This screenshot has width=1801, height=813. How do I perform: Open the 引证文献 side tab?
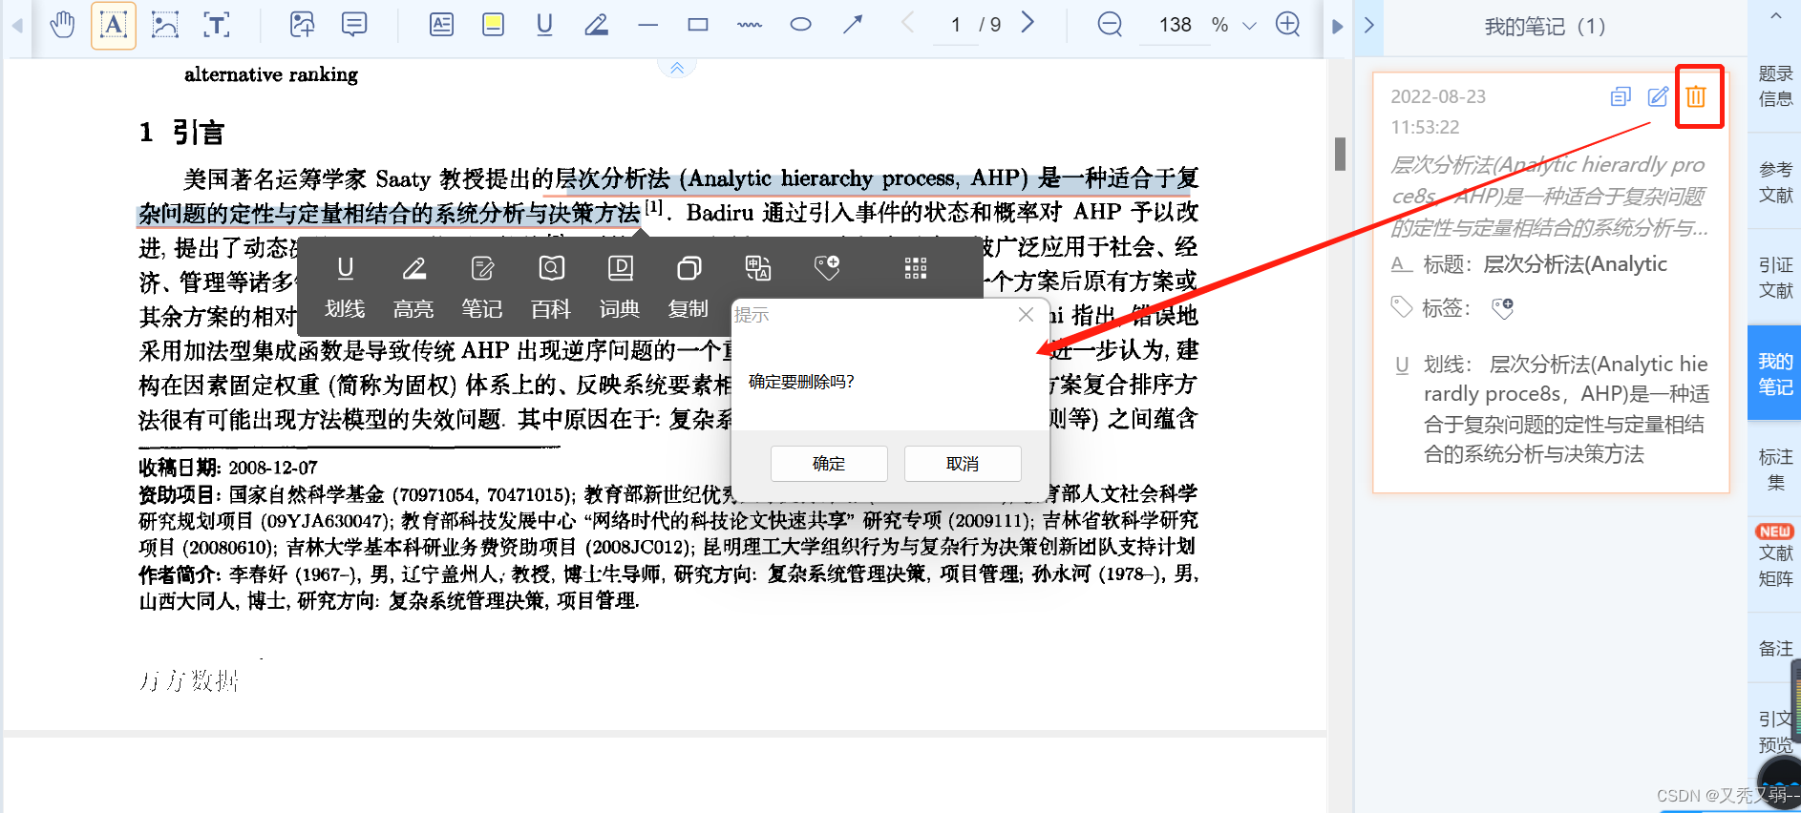coord(1775,278)
